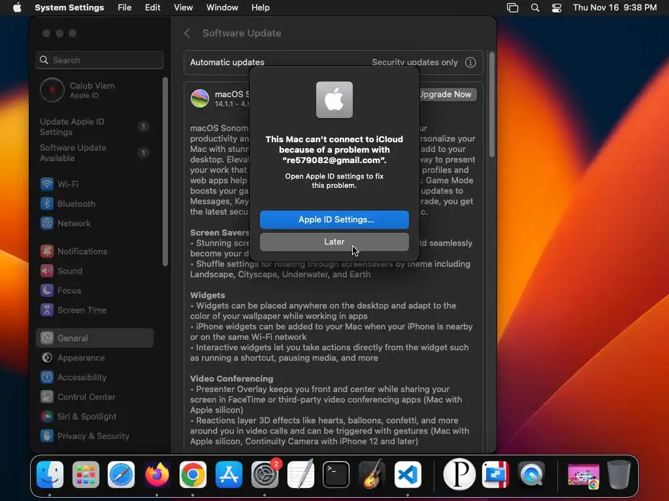Open Spotlight search in the menu bar
Screen dimensions: 669x501
click(535, 8)
